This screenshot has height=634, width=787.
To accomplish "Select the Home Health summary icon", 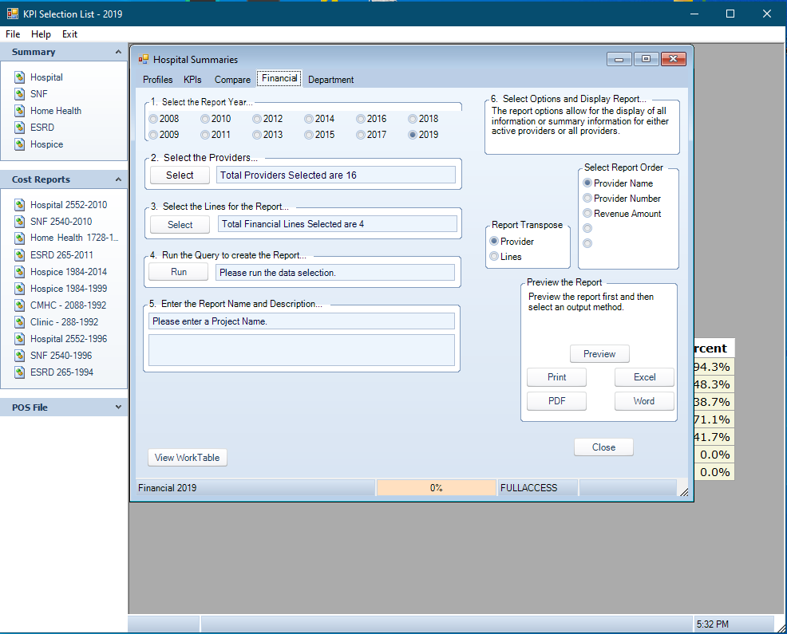I will 19,110.
